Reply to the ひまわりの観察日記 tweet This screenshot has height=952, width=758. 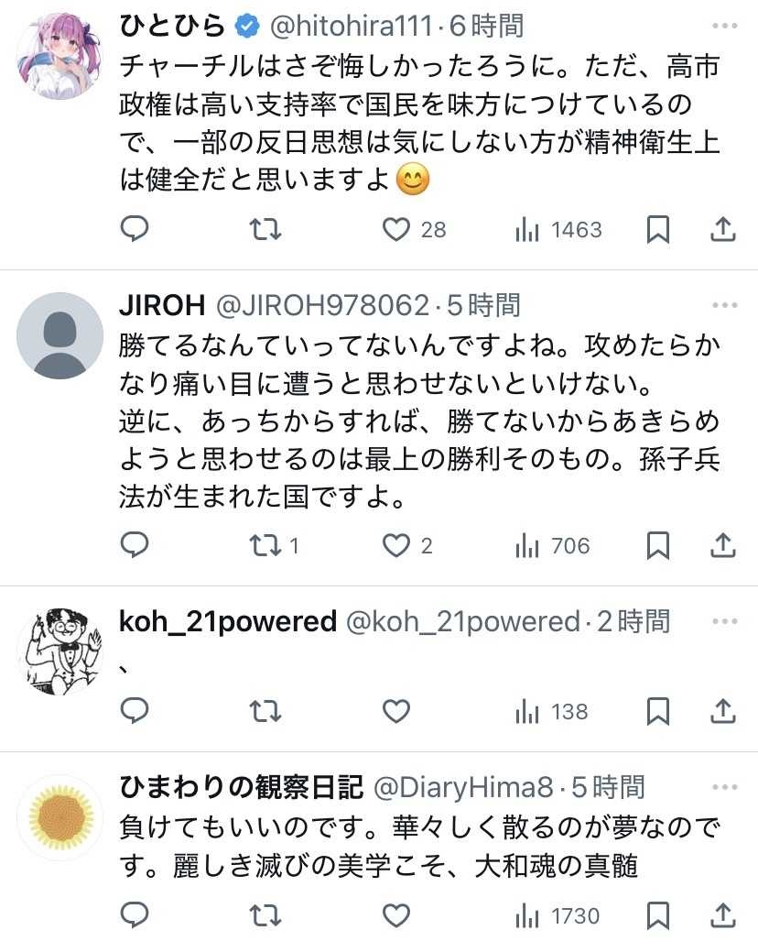tap(135, 914)
